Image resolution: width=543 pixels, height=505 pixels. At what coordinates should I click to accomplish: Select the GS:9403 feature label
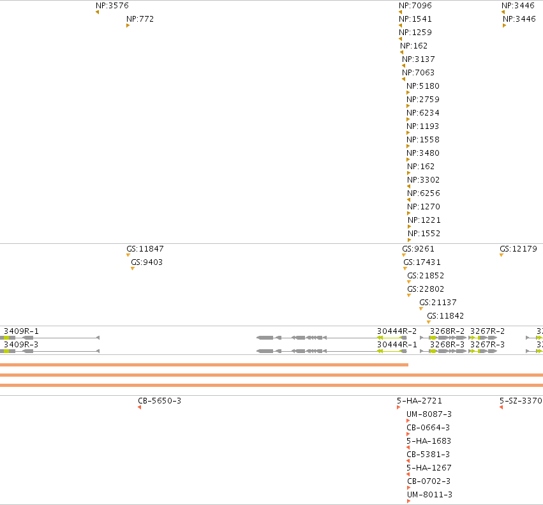pyautogui.click(x=147, y=262)
